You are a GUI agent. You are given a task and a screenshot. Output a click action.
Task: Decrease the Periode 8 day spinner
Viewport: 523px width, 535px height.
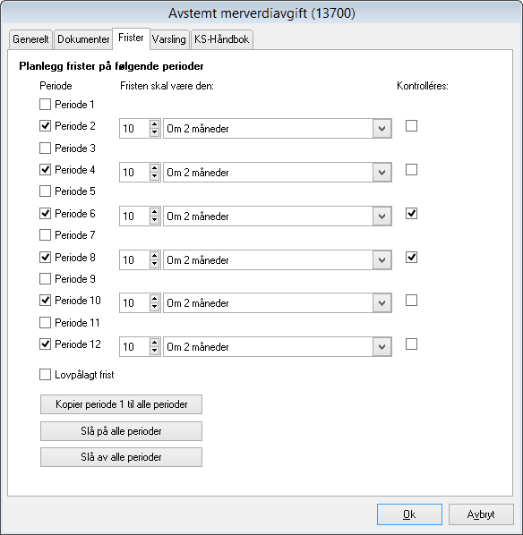coord(155,264)
